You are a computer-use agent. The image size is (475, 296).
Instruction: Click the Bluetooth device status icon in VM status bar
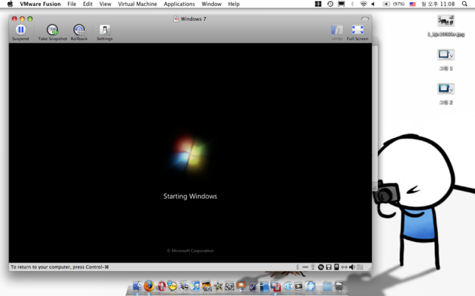298,267
